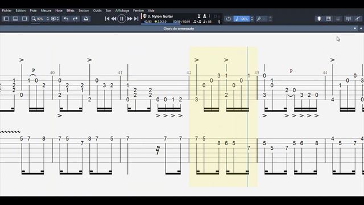Toggle the edition palette panel icon
The width and height of the screenshot is (364, 205).
6,19
